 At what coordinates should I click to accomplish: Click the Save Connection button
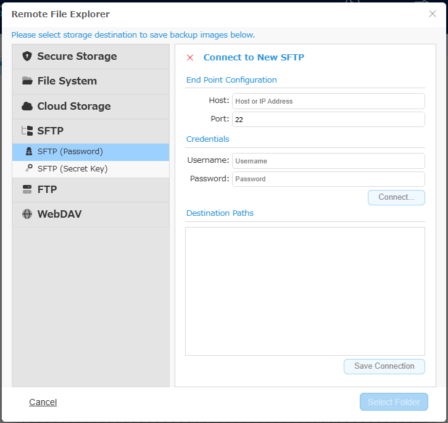(384, 366)
